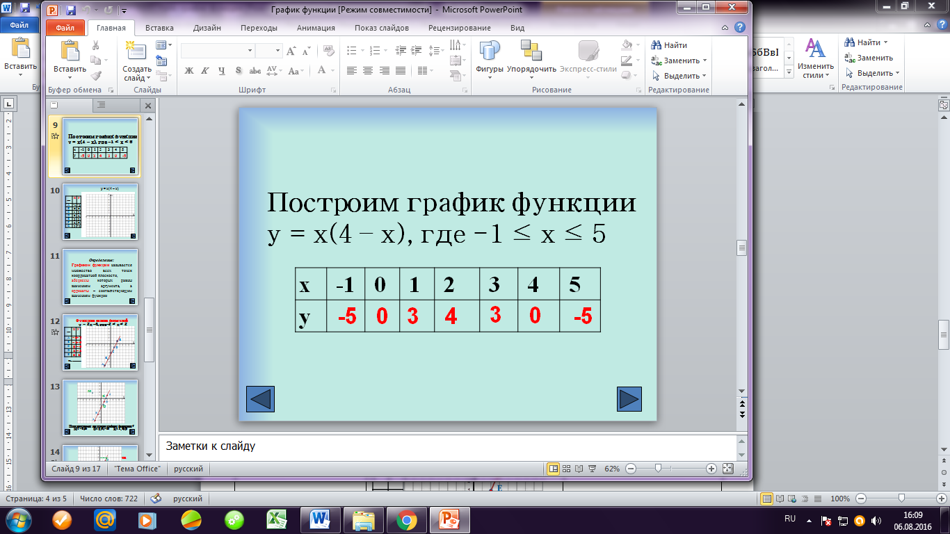The height and width of the screenshot is (534, 950).
Task: Select slide 11 thumbnail in slide panel
Action: click(100, 277)
